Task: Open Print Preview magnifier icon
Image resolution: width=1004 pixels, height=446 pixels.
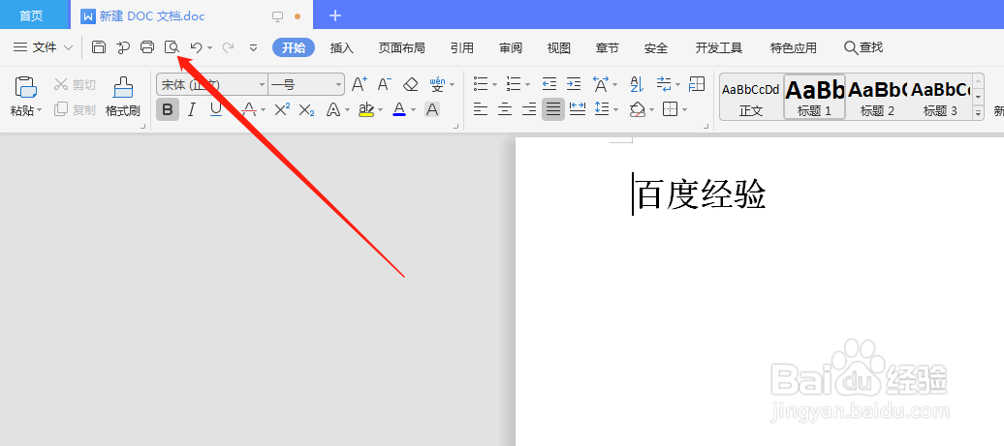Action: (172, 46)
